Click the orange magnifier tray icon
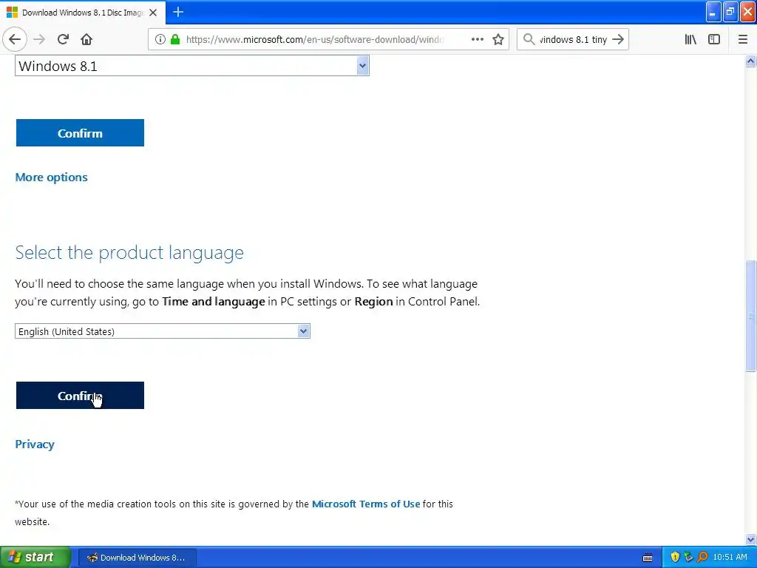757x568 pixels. coord(702,558)
